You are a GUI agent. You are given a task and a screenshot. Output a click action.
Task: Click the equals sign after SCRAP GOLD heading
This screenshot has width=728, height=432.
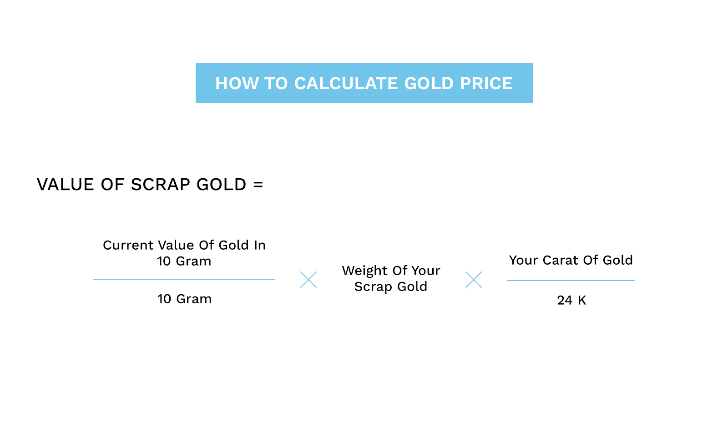pos(258,185)
